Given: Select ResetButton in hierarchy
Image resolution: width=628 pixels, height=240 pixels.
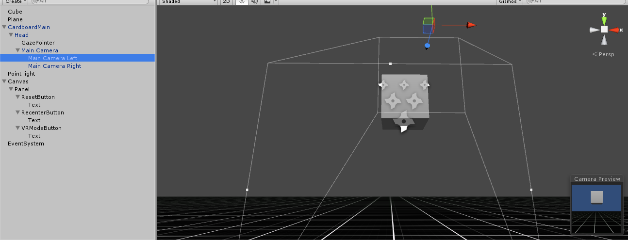Looking at the screenshot, I should tap(78, 97).
